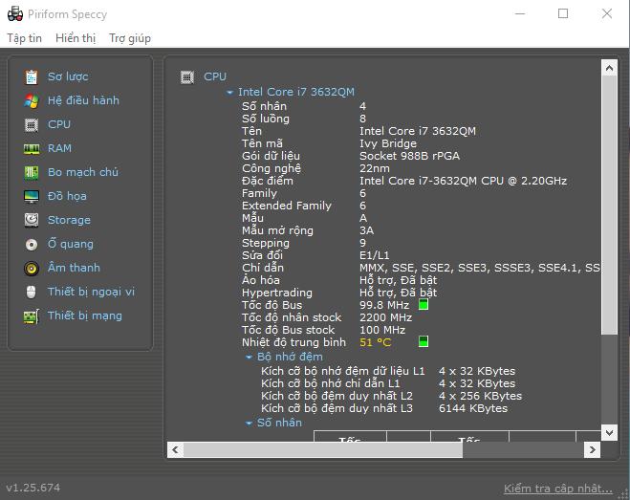Open the Âm thanh speaker icon
The height and width of the screenshot is (500, 630).
pos(32,268)
